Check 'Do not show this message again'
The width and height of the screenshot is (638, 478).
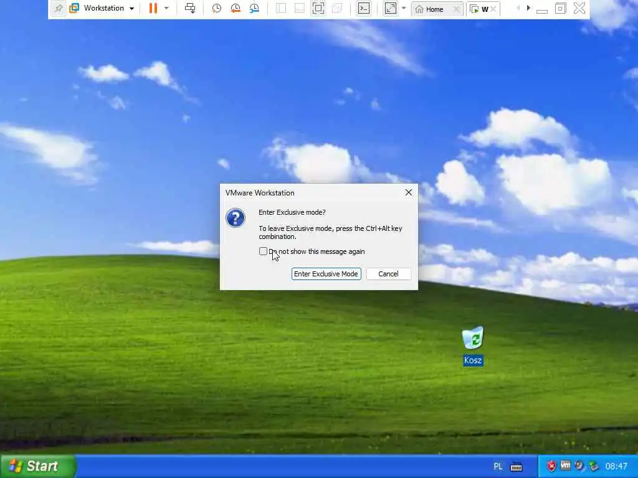(264, 251)
